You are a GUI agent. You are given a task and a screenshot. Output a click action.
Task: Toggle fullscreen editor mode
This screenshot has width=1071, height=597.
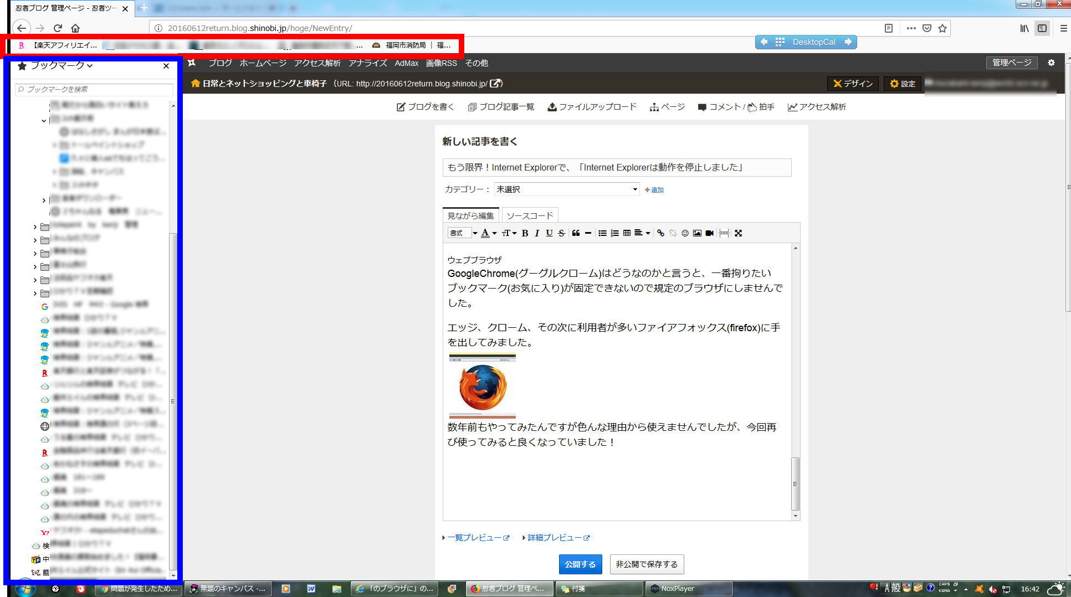coord(738,233)
